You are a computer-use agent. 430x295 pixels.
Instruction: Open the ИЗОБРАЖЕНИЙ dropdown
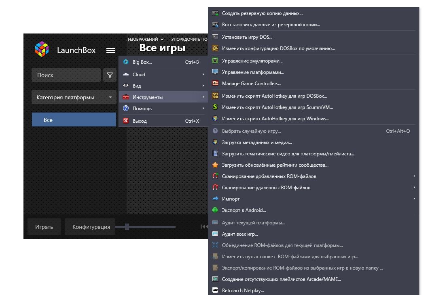pos(146,40)
